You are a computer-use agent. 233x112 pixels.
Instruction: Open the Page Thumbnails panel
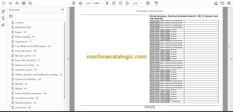3,11
